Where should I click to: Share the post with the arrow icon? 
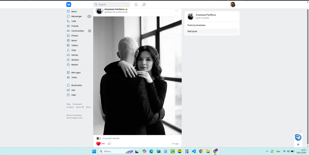109,144
